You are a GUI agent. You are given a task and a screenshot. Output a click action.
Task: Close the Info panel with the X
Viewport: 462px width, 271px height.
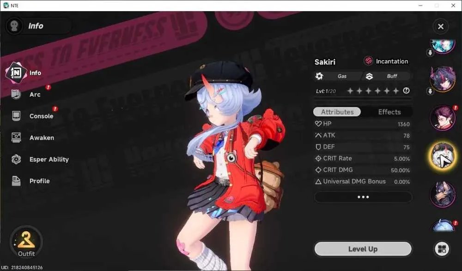tap(440, 26)
